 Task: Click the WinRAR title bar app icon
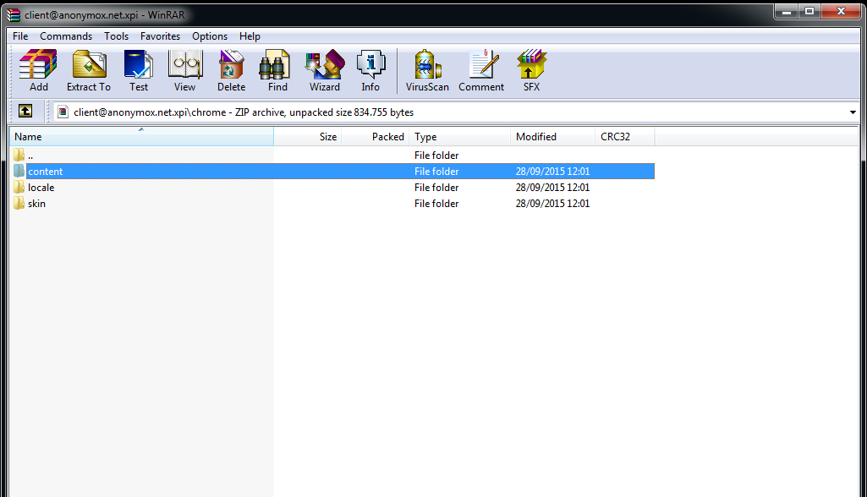pos(14,15)
